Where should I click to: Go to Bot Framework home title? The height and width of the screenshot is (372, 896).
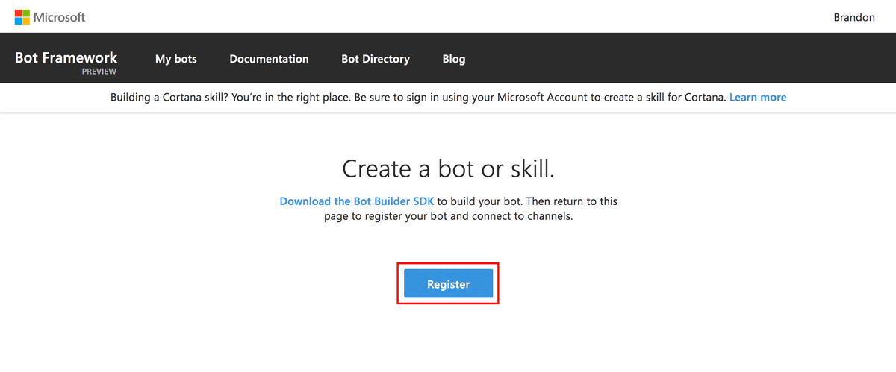66,57
